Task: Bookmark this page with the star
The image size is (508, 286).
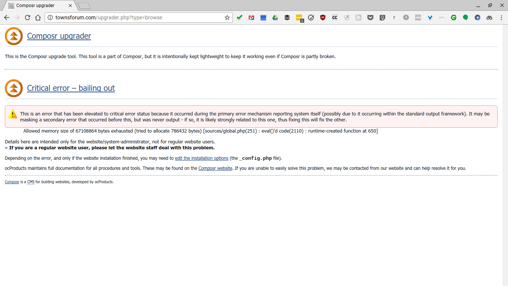Action: [x=227, y=18]
